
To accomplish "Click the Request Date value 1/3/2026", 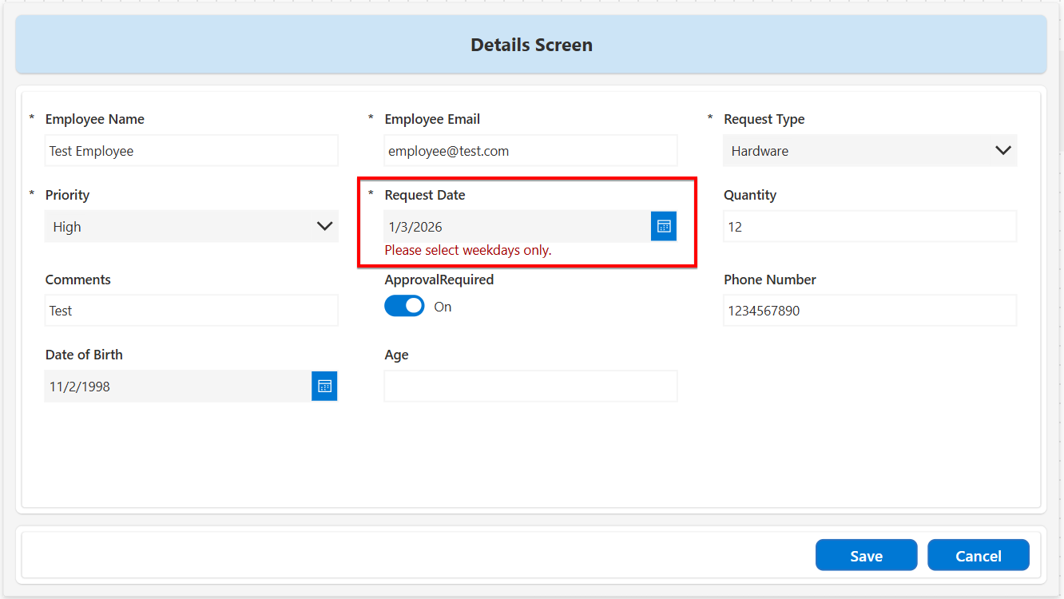I will point(416,228).
